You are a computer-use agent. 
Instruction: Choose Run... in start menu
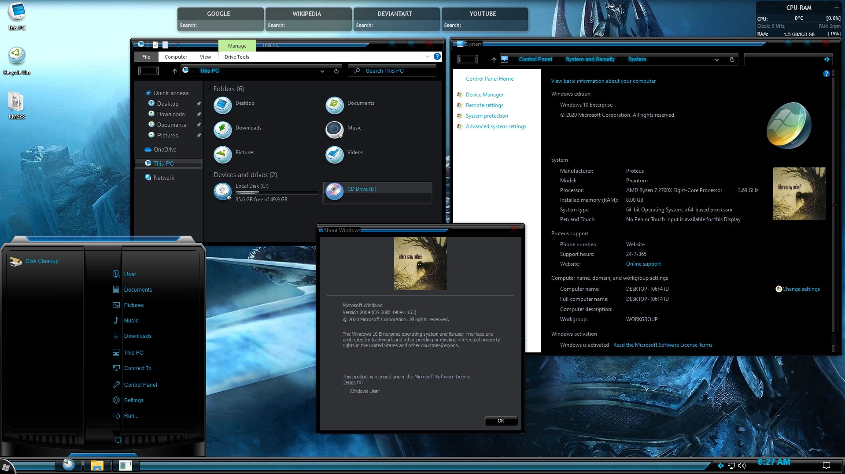(x=125, y=416)
